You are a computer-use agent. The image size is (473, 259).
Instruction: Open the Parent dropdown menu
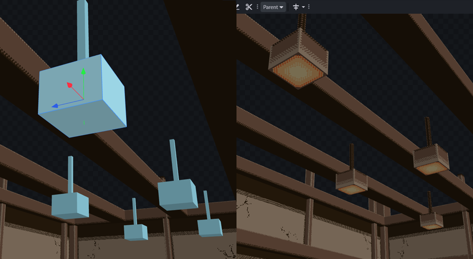(273, 7)
